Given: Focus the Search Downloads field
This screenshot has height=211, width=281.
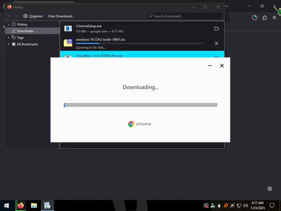Looking at the screenshot, I should [185, 16].
